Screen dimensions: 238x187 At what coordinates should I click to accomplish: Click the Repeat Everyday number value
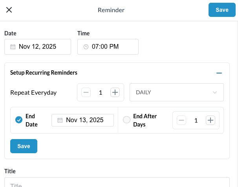click(x=101, y=93)
